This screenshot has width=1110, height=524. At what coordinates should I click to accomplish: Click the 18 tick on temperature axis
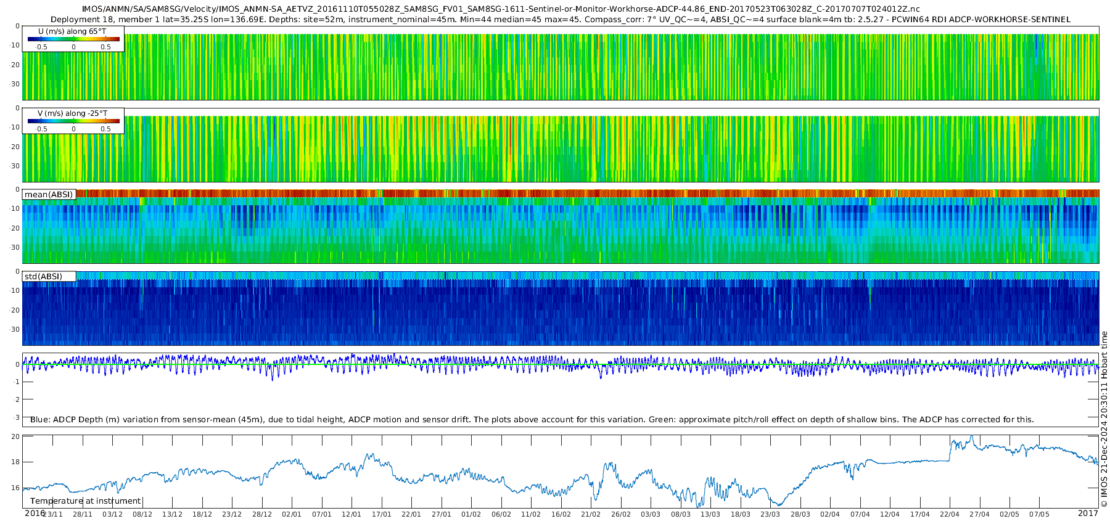point(15,462)
